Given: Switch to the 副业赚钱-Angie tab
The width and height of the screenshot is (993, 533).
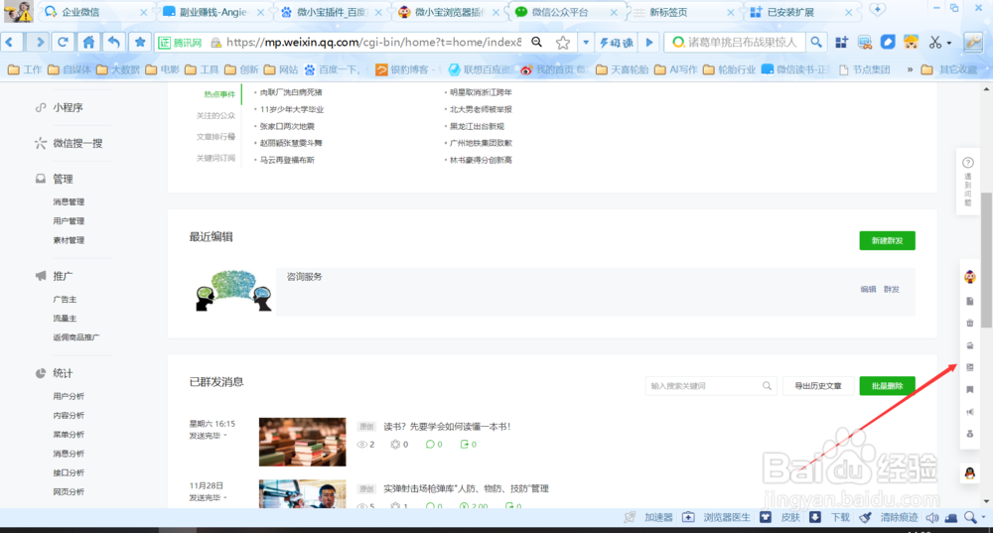Looking at the screenshot, I should 214,12.
